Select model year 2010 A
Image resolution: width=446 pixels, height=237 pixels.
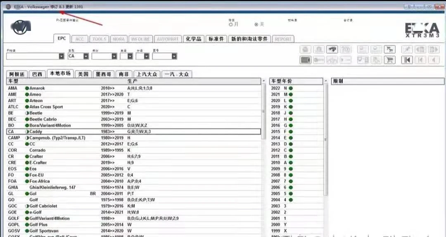coord(296,163)
